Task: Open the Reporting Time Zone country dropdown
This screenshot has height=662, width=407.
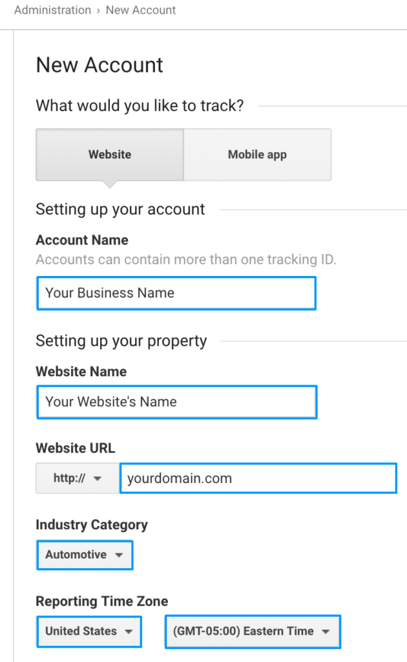Action: [x=89, y=632]
